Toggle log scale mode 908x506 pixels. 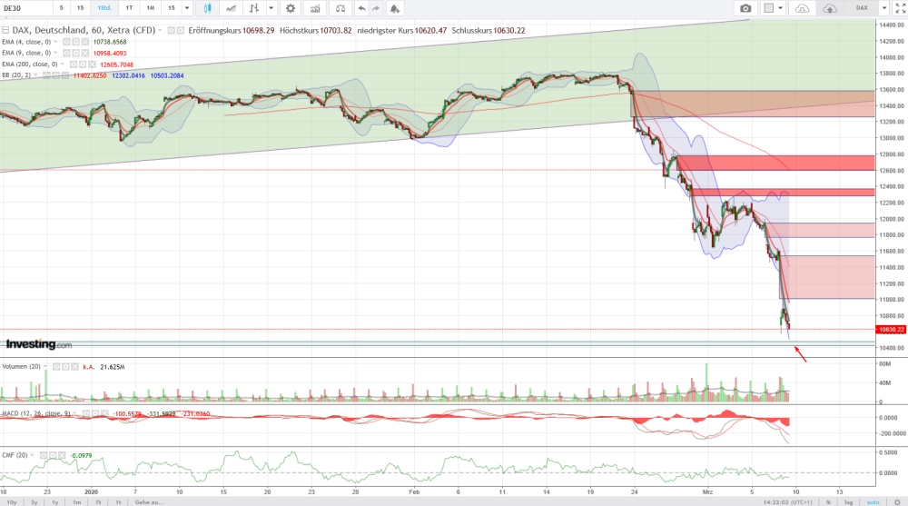(848, 502)
